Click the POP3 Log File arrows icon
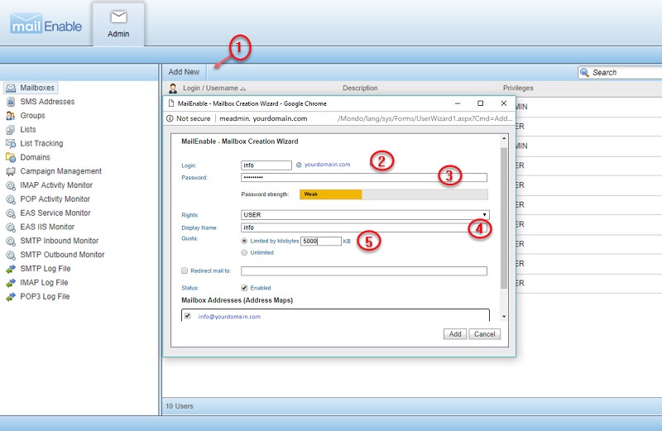This screenshot has height=431, width=662. coord(11,297)
